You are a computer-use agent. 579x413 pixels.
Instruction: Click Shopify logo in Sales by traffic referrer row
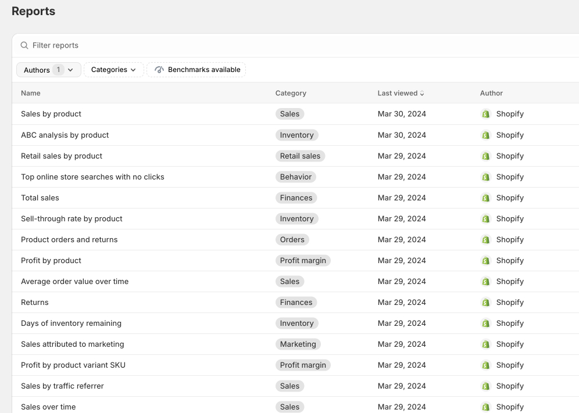[485, 386]
